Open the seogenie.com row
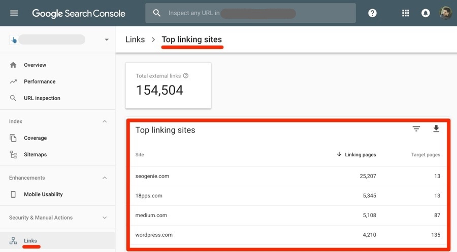Viewport: 457px width, 252px height. point(152,176)
